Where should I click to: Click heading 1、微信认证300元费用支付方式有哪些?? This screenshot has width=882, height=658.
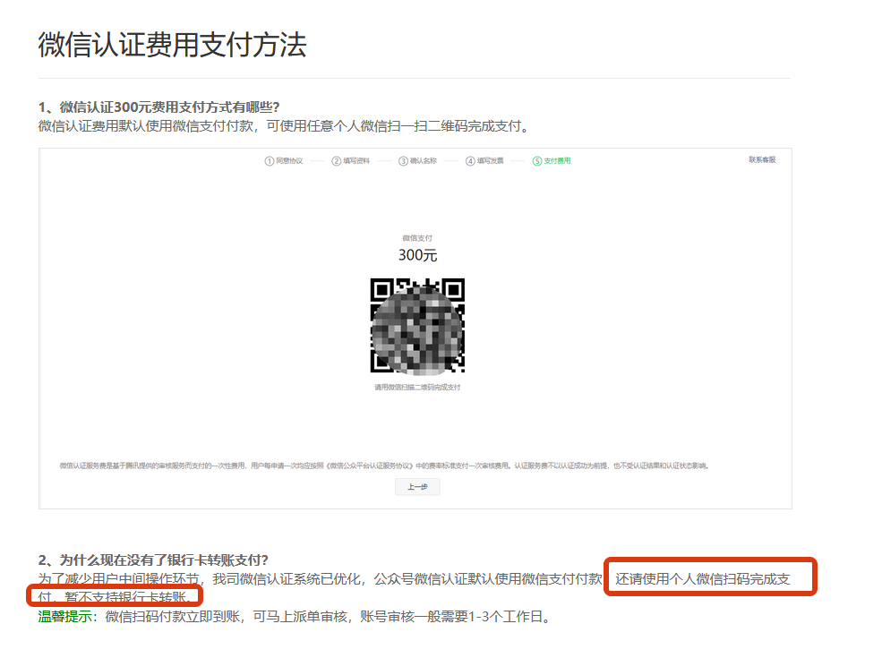158,107
